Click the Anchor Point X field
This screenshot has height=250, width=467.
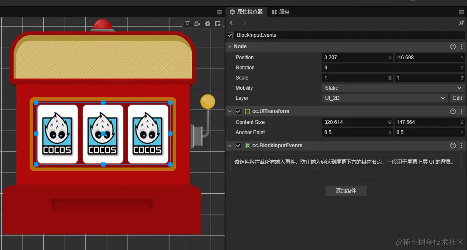[x=357, y=132]
